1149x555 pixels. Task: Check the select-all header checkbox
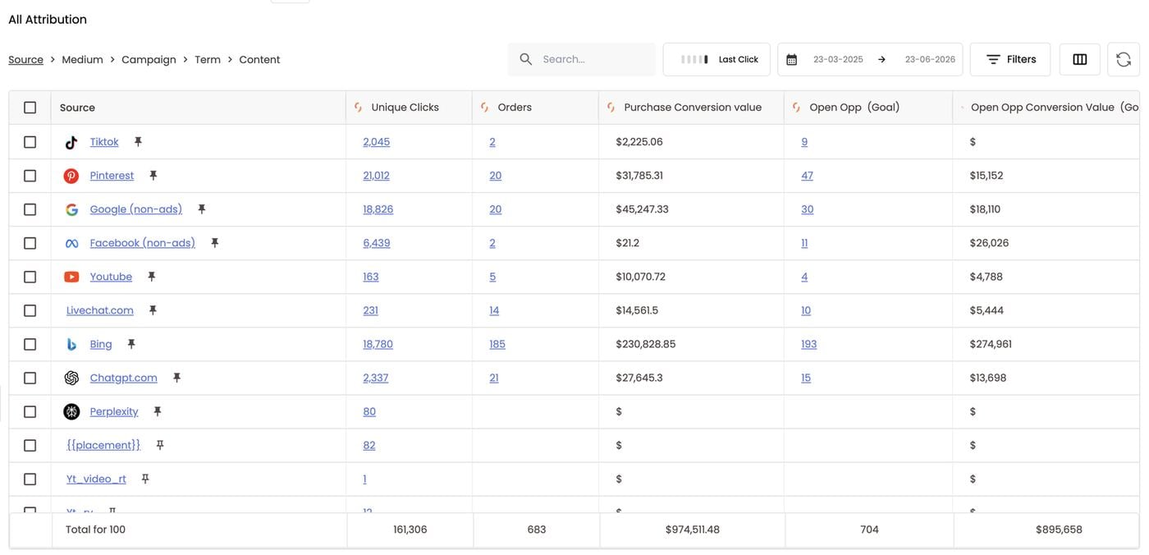tap(30, 108)
